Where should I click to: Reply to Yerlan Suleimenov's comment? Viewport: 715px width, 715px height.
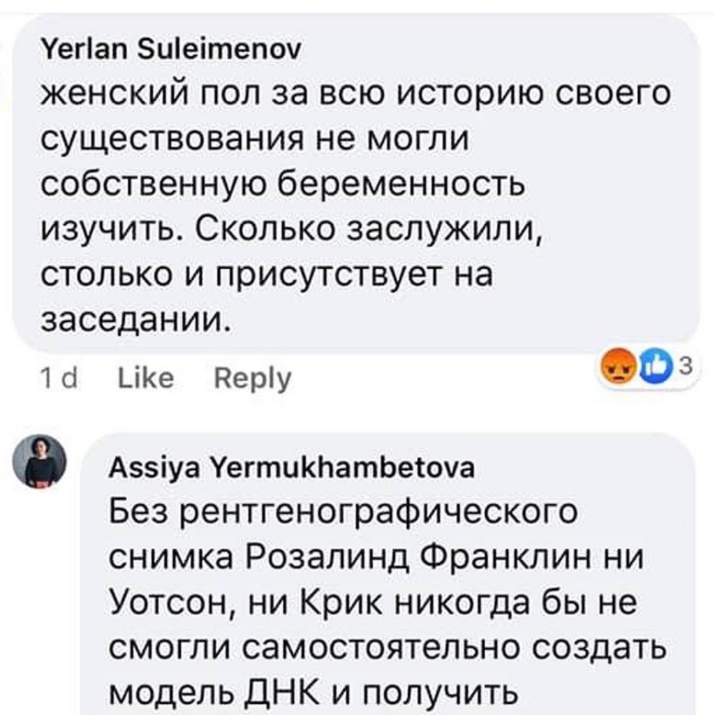(x=252, y=378)
